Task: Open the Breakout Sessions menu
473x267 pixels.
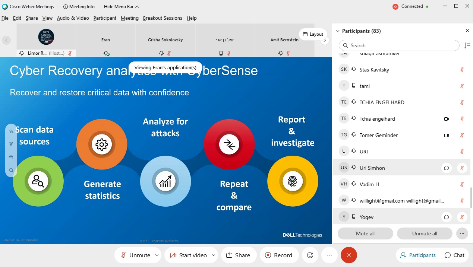Action: [x=163, y=18]
